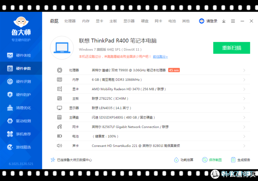Open 硬件防护 shield section
This screenshot has width=258, height=181.
[21, 94]
